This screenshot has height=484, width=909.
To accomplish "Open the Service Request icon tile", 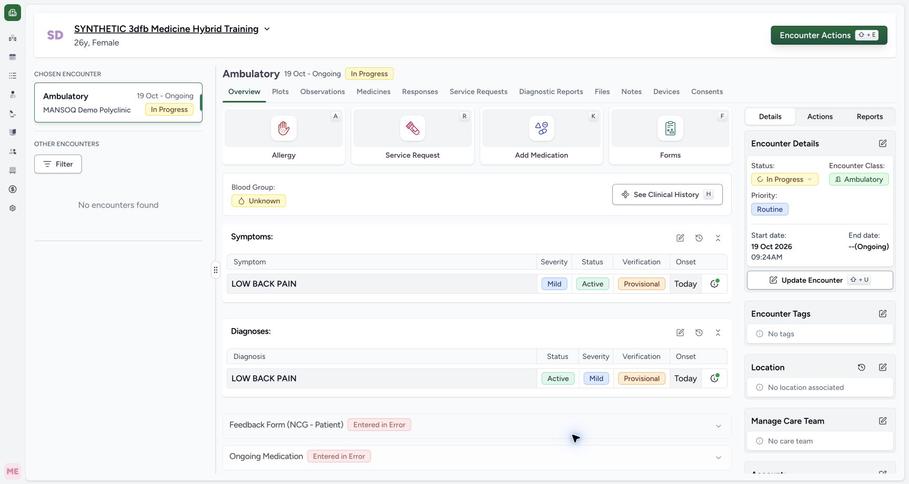I will coord(412,128).
